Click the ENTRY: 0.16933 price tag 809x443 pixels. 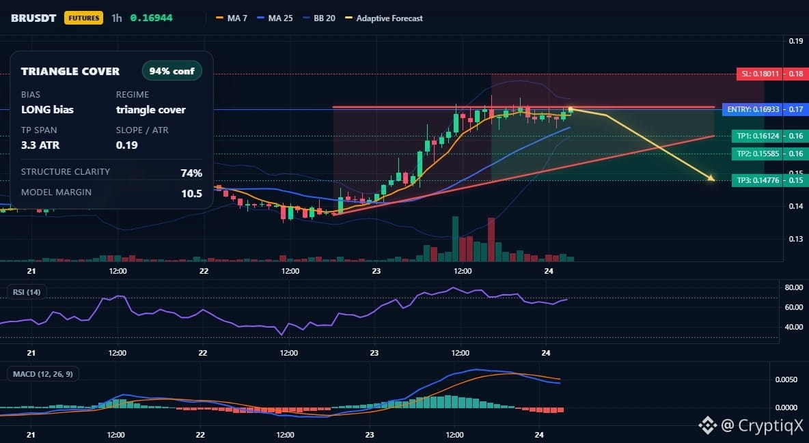pos(752,109)
